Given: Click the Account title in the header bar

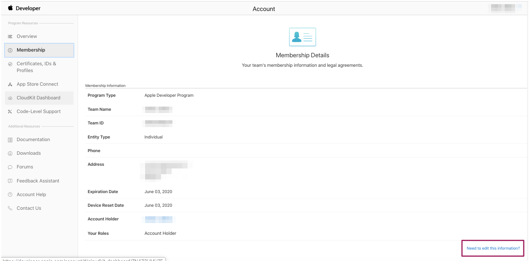Looking at the screenshot, I should coord(264,9).
